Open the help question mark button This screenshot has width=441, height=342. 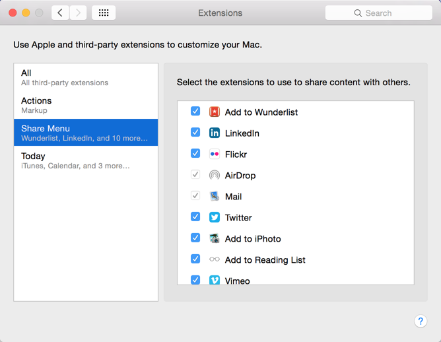coord(421,321)
